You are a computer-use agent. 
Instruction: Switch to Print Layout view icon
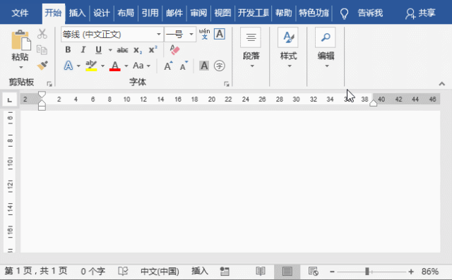click(287, 272)
